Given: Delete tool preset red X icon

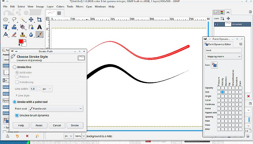Looking at the screenshot, I should (x=27, y=136).
